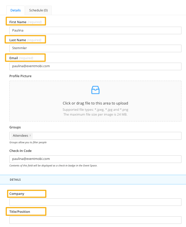186x227 pixels.
Task: Click the Company label
Action: coord(17,194)
